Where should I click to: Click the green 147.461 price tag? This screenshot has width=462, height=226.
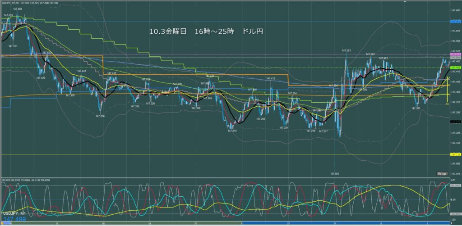point(455,68)
